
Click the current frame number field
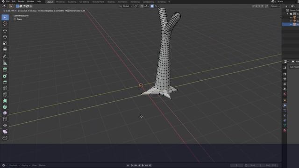coord(237,165)
